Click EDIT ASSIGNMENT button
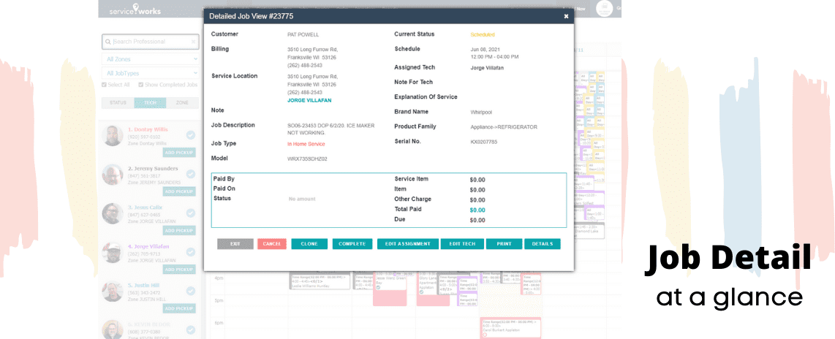 [408, 244]
